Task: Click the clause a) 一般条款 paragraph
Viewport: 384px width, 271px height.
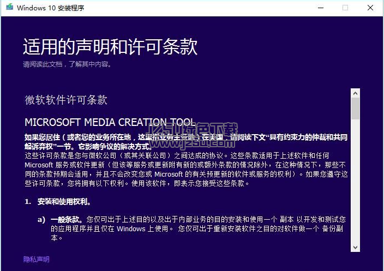Action: (191, 228)
